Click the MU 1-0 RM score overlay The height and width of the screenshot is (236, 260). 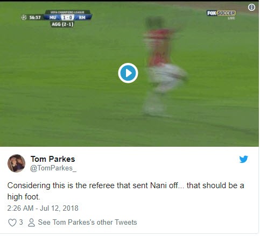tap(67, 17)
